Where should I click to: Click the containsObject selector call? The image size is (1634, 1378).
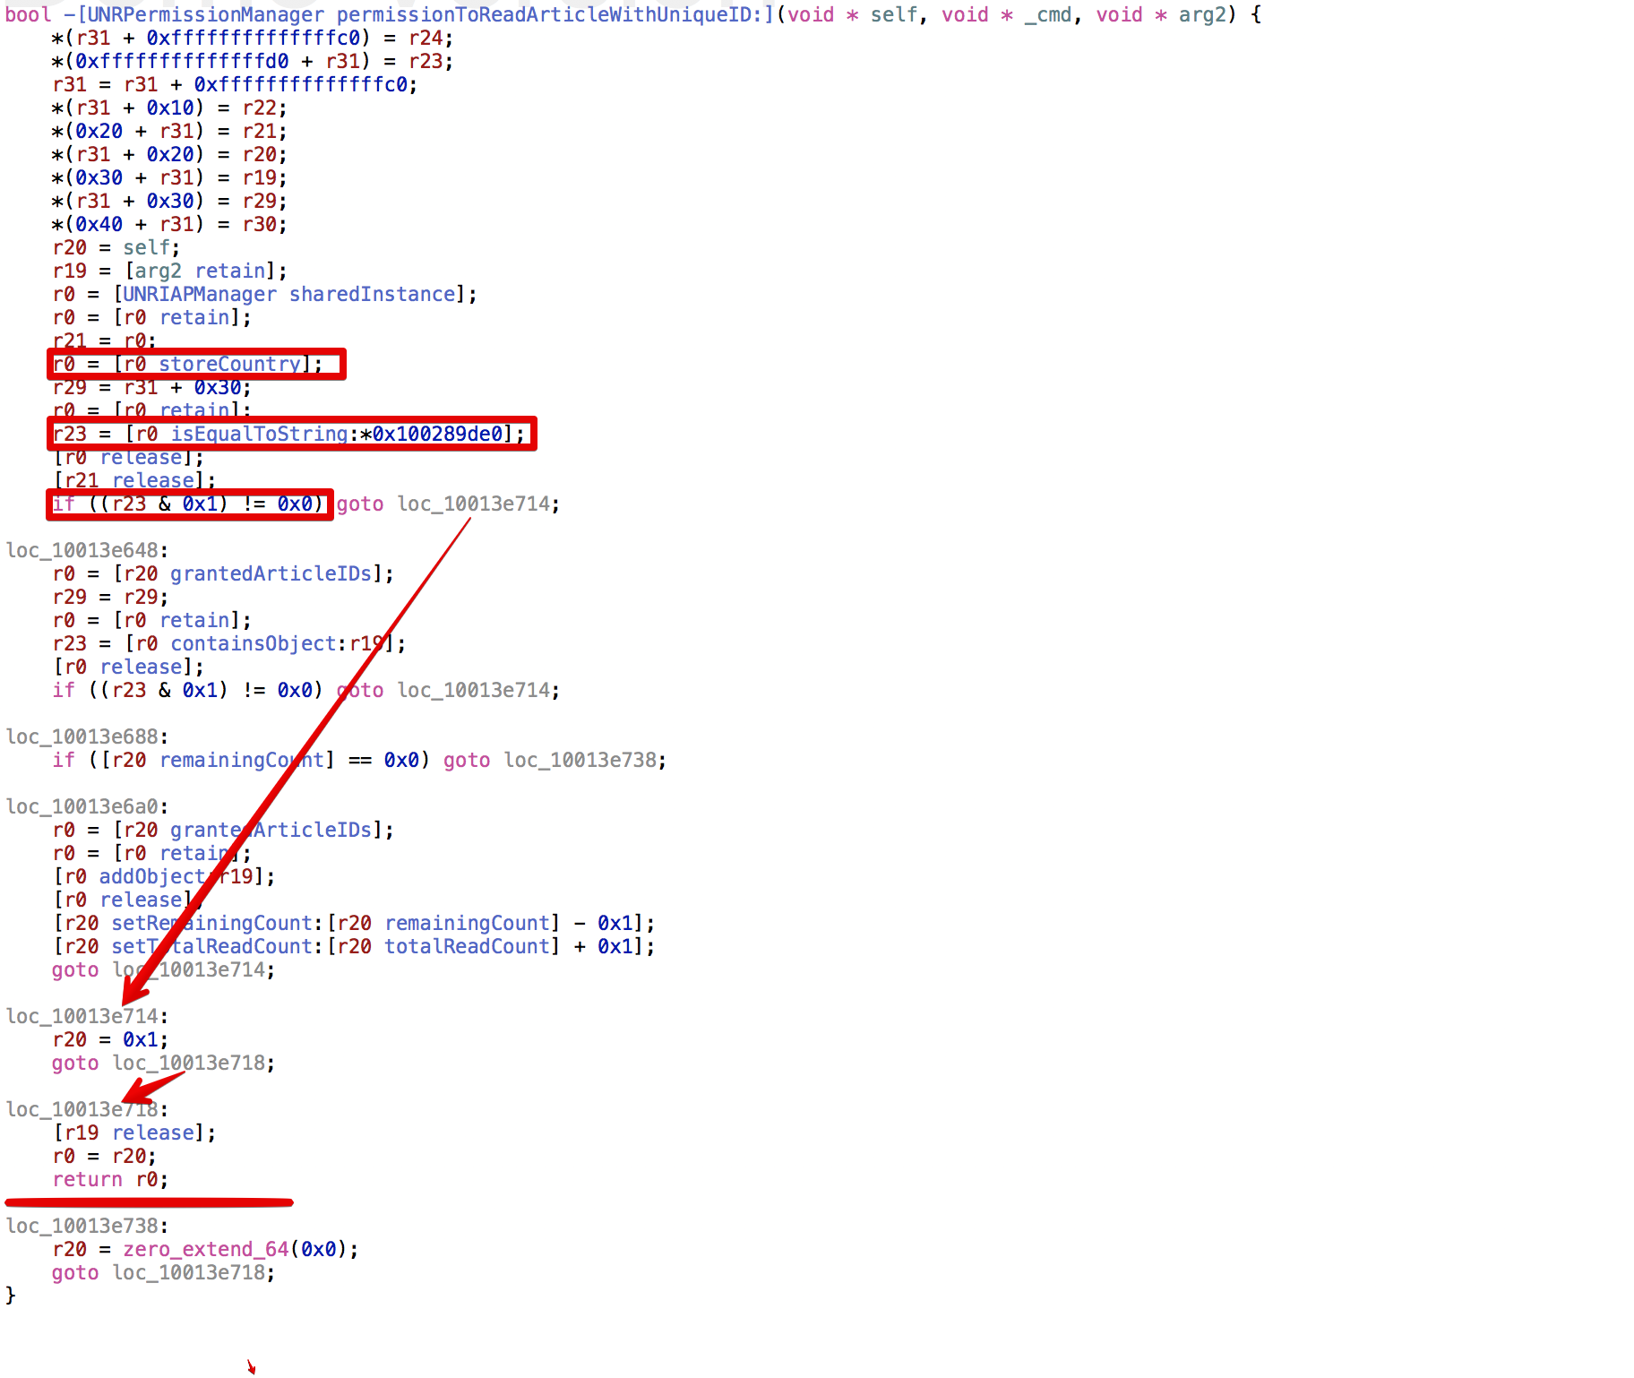[x=253, y=643]
